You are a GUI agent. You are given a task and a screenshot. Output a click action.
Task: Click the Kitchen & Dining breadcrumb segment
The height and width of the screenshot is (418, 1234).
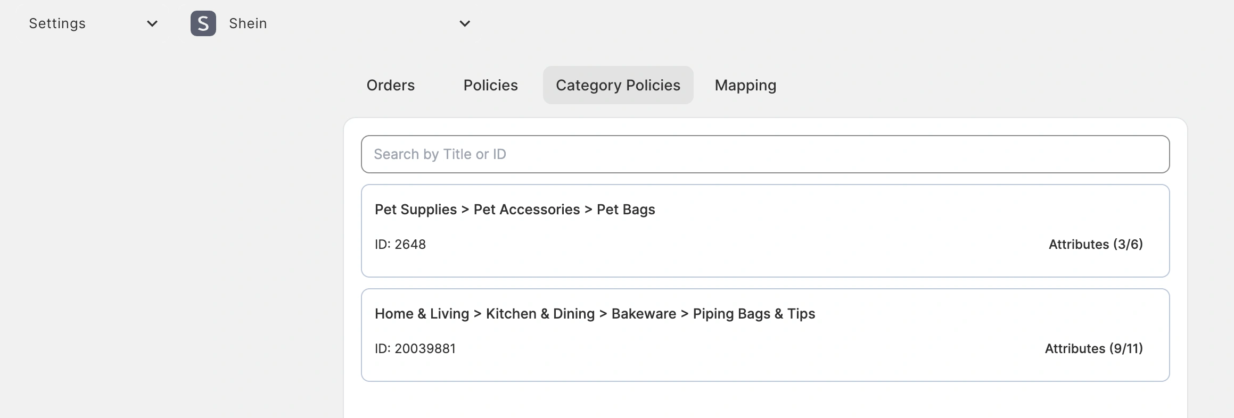(540, 314)
